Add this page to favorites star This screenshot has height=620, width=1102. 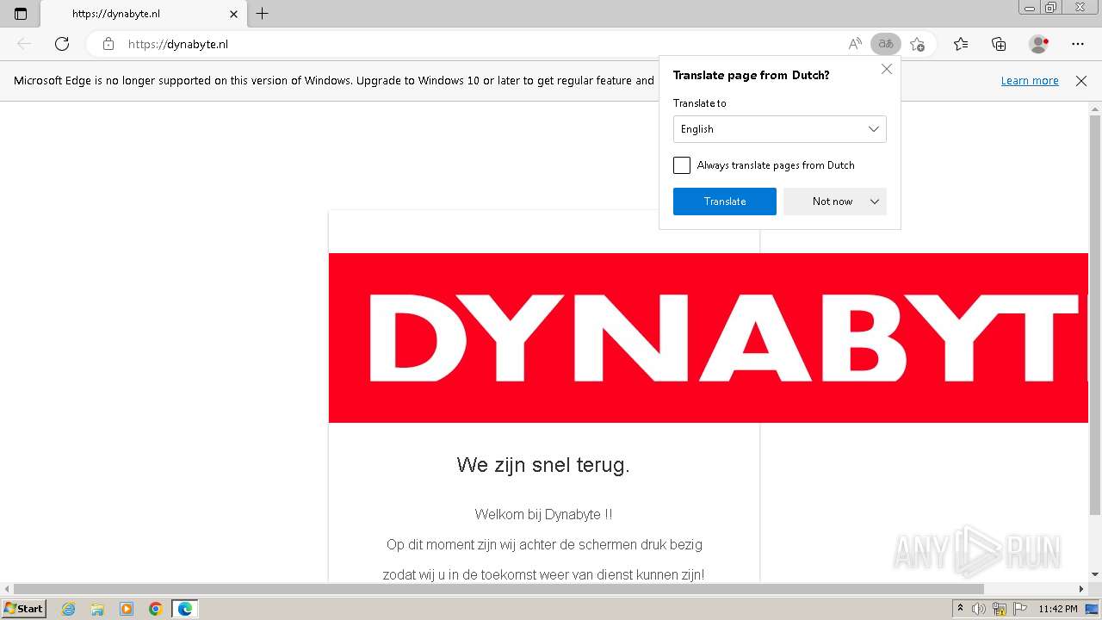tap(917, 44)
